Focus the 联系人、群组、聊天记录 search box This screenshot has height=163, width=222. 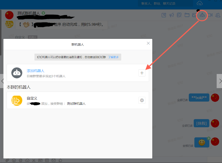165,3
